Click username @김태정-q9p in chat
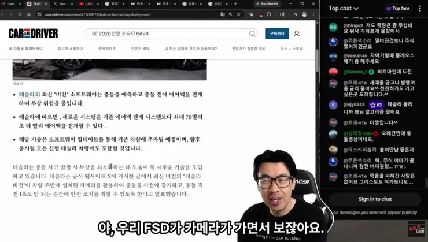Image resolution: width=428 pixels, height=242 pixels. 357,133
